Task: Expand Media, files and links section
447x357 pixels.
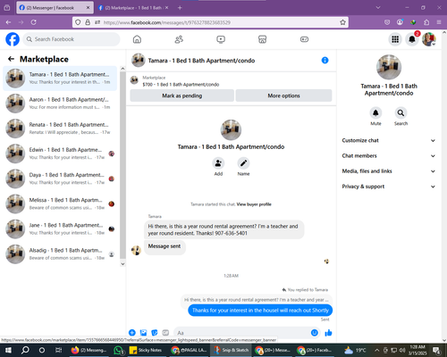Action: click(x=389, y=171)
